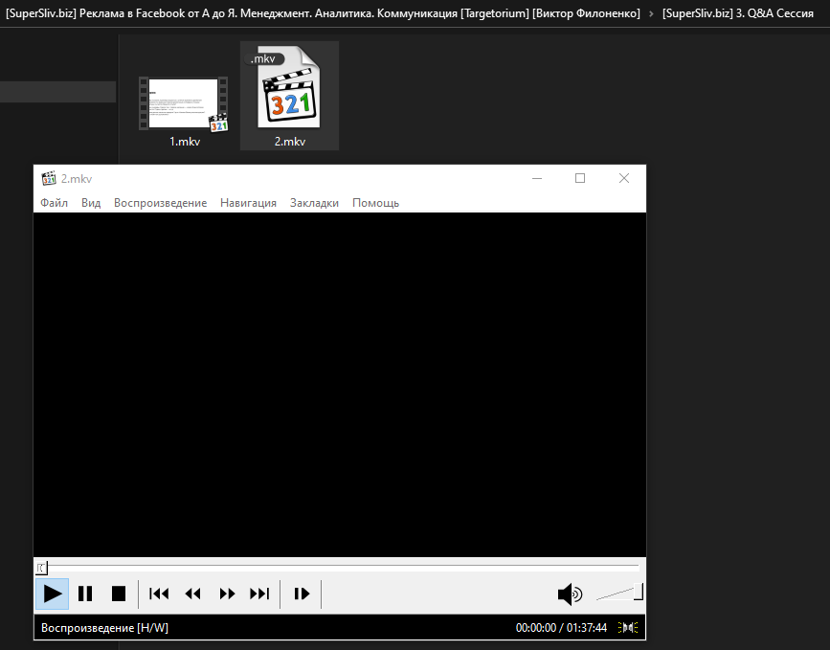
Task: Select the 1.mkv video thumbnail
Action: point(184,103)
